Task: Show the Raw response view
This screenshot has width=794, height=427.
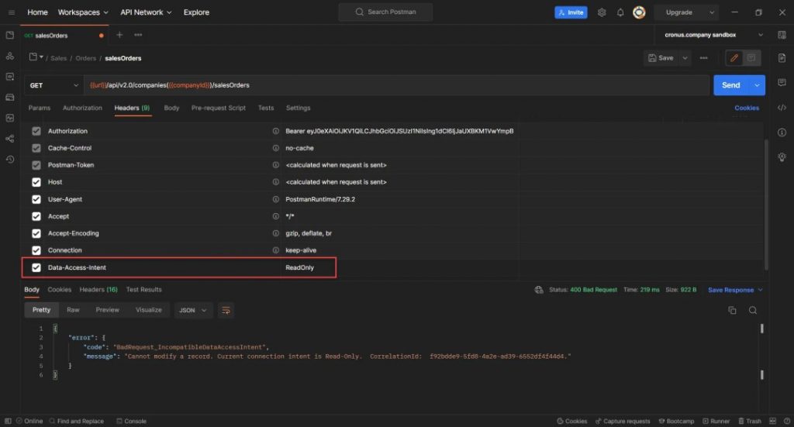Action: pyautogui.click(x=73, y=310)
